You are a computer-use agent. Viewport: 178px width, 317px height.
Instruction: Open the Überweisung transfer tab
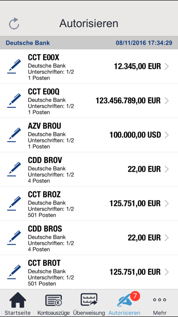[89, 303]
